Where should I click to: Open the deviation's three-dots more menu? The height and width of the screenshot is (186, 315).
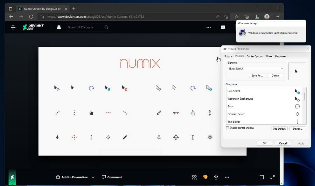(227, 177)
